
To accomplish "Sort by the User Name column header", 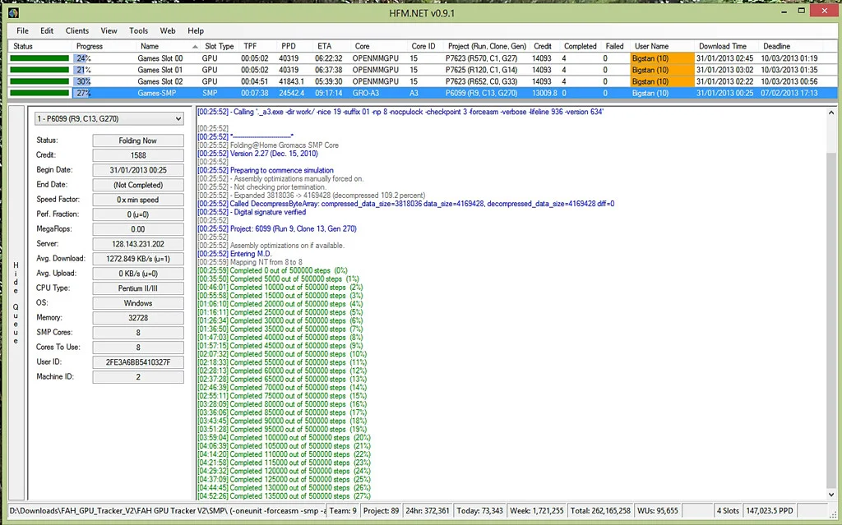I will 651,46.
